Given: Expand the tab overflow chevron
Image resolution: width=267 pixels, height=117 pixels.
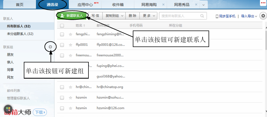Looking at the screenshot, I should 203,5.
